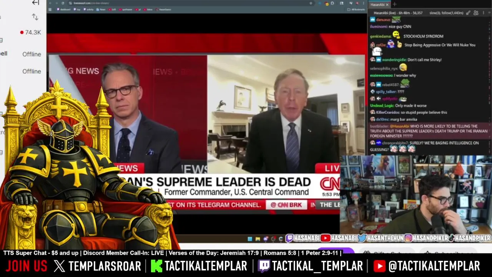The height and width of the screenshot is (277, 492).
Task: Open the browser three-dot menu
Action: tap(364, 3)
